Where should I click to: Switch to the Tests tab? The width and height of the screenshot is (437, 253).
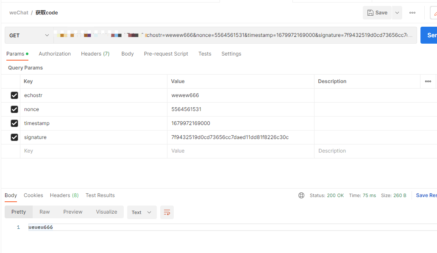click(x=205, y=54)
